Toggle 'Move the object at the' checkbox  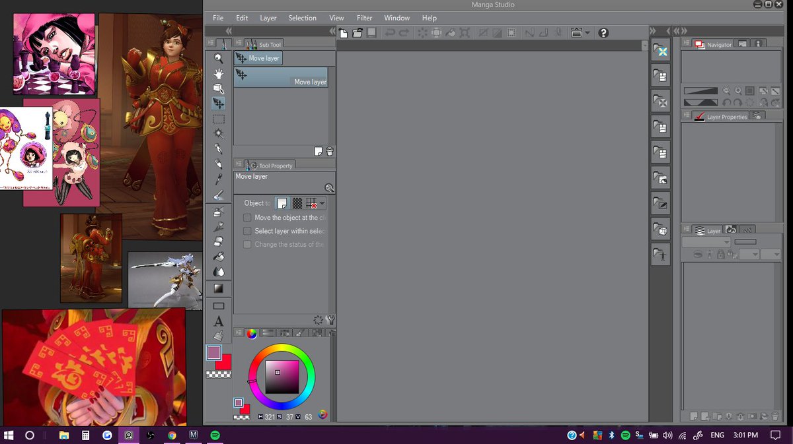[247, 218]
